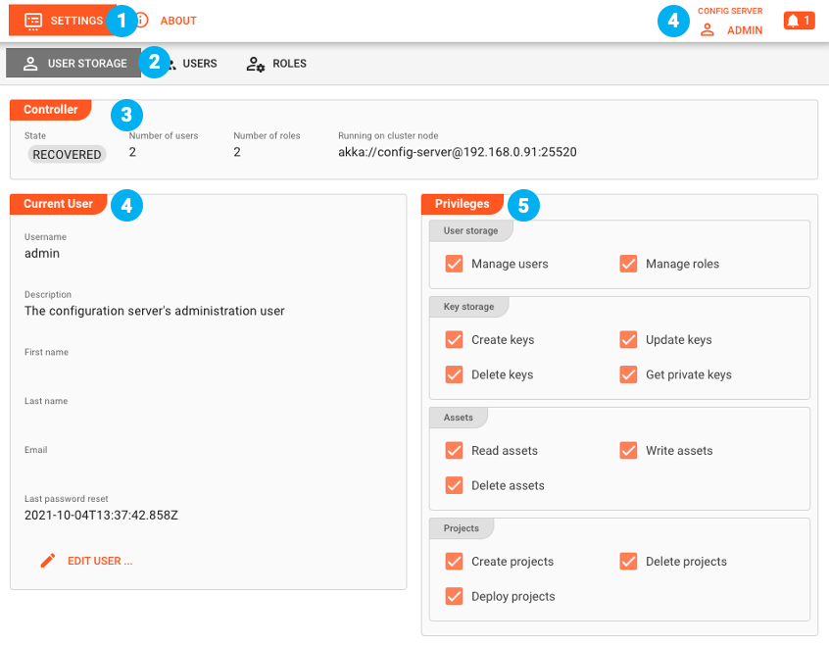Screen dimensions: 829x645
Task: Toggle the Write assets checkbox
Action: point(628,451)
